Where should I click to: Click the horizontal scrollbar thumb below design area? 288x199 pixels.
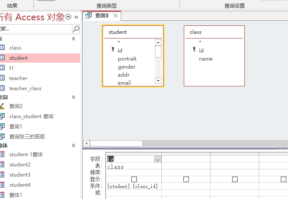[116, 143]
